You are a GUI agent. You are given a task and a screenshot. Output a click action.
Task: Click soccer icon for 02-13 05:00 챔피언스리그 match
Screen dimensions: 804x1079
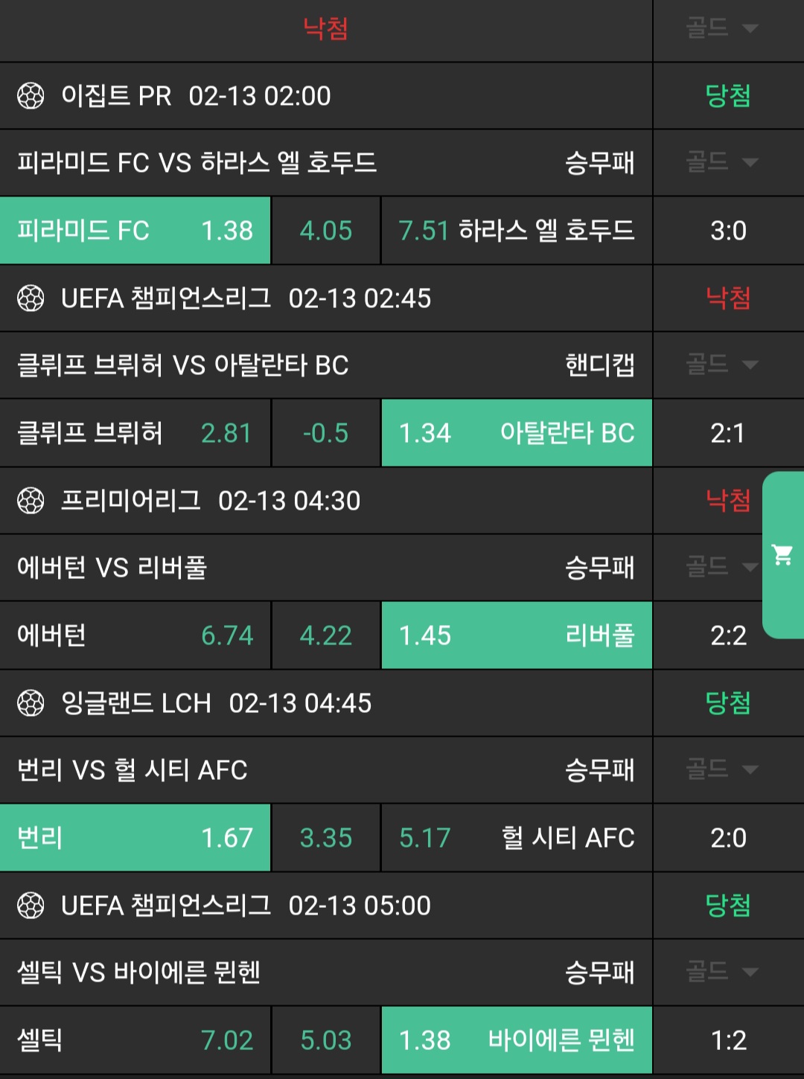click(31, 906)
